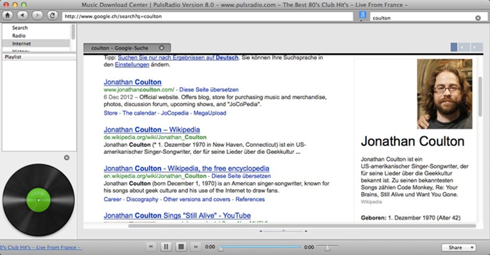
Task: Open the Career sitelink
Action: (x=112, y=199)
